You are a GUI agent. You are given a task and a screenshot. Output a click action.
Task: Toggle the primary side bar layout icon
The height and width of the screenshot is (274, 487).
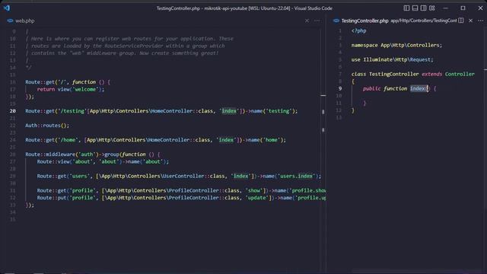click(x=406, y=8)
